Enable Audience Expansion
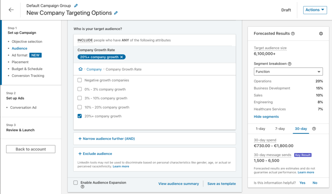 pyautogui.click(x=76, y=182)
